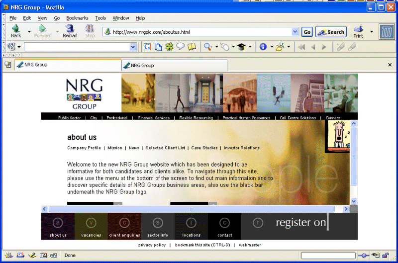Click in the toolbar search text field
This screenshot has height=263, width=398.
click(77, 47)
